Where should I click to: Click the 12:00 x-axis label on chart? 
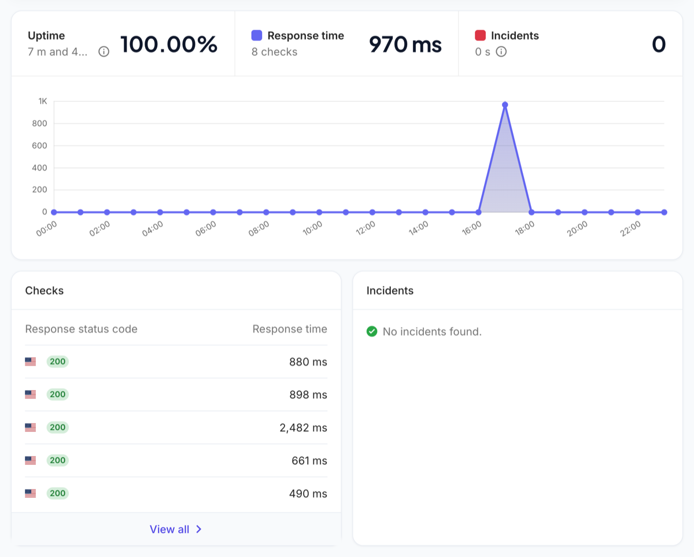pyautogui.click(x=366, y=227)
